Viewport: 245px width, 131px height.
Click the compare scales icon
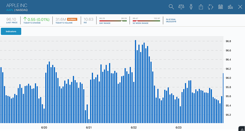pos(181,7)
